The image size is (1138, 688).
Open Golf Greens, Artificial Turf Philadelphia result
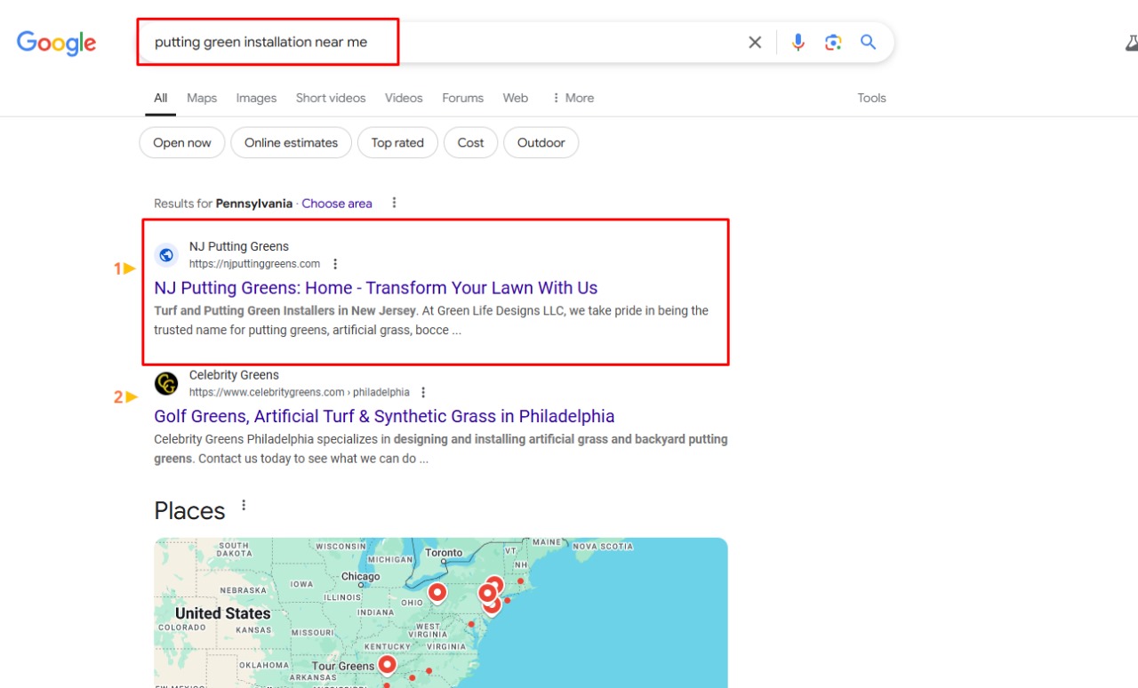pos(384,416)
